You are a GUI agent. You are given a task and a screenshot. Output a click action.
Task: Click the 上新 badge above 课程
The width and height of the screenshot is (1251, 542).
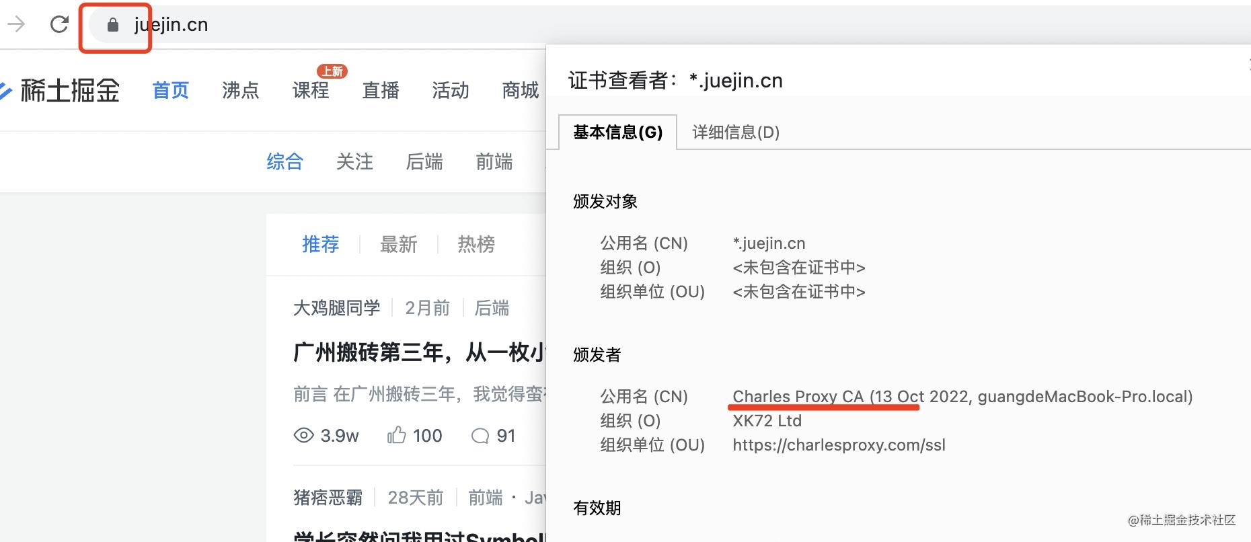coord(332,71)
